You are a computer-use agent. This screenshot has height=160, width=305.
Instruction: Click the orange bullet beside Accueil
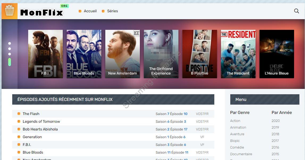80,11
